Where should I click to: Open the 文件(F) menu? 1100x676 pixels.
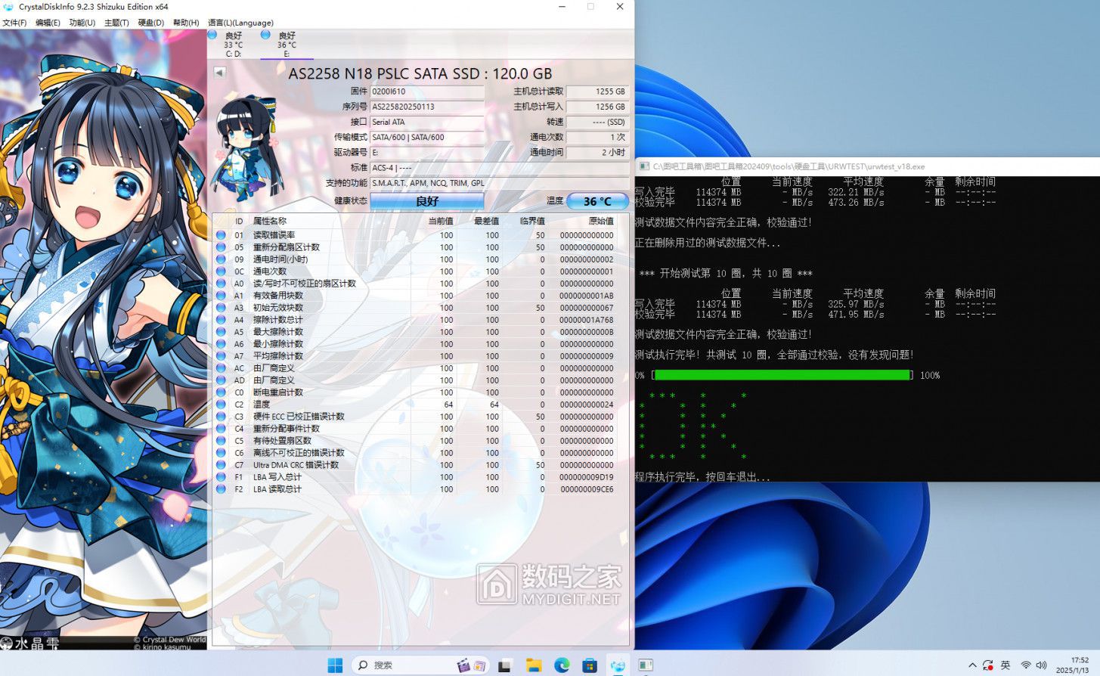click(14, 23)
